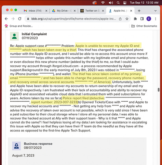Viewport: 162px width, 165px height.
Task: Click the iforgot.icloud.com text
Action: (x=65, y=66)
